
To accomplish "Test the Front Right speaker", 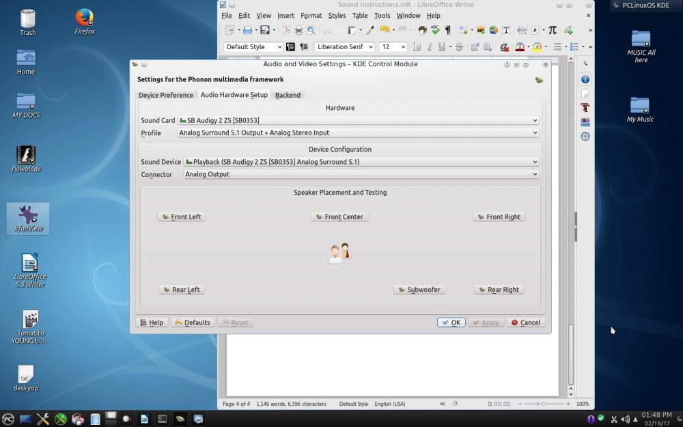I will click(x=499, y=217).
